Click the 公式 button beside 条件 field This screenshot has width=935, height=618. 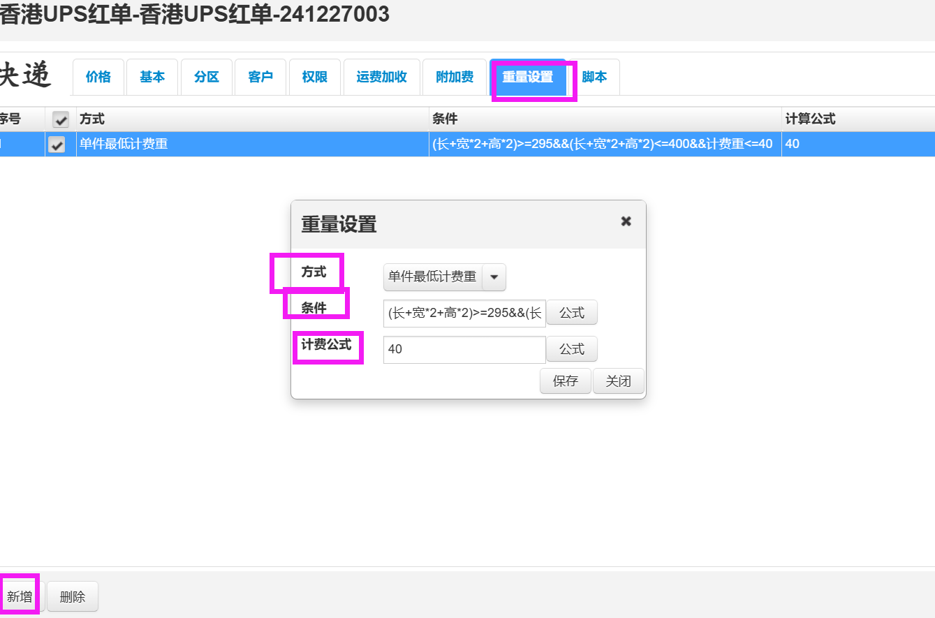coord(572,313)
